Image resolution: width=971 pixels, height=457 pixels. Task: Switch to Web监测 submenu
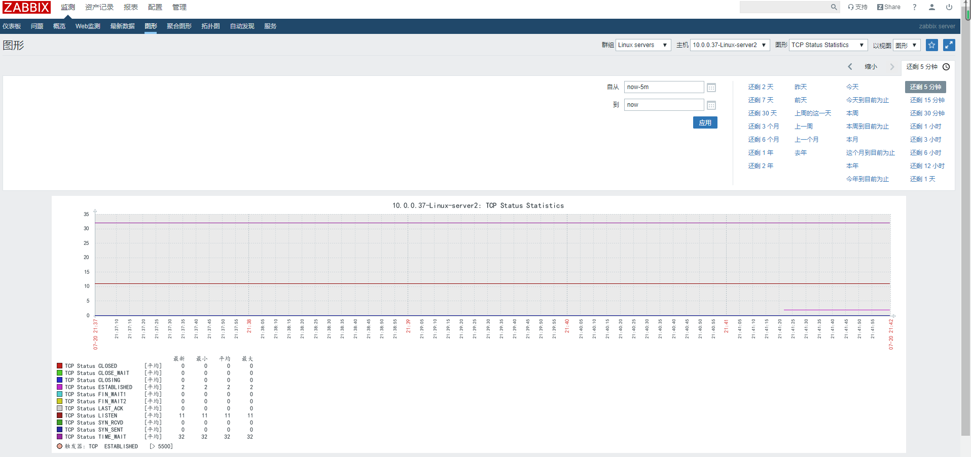point(88,26)
